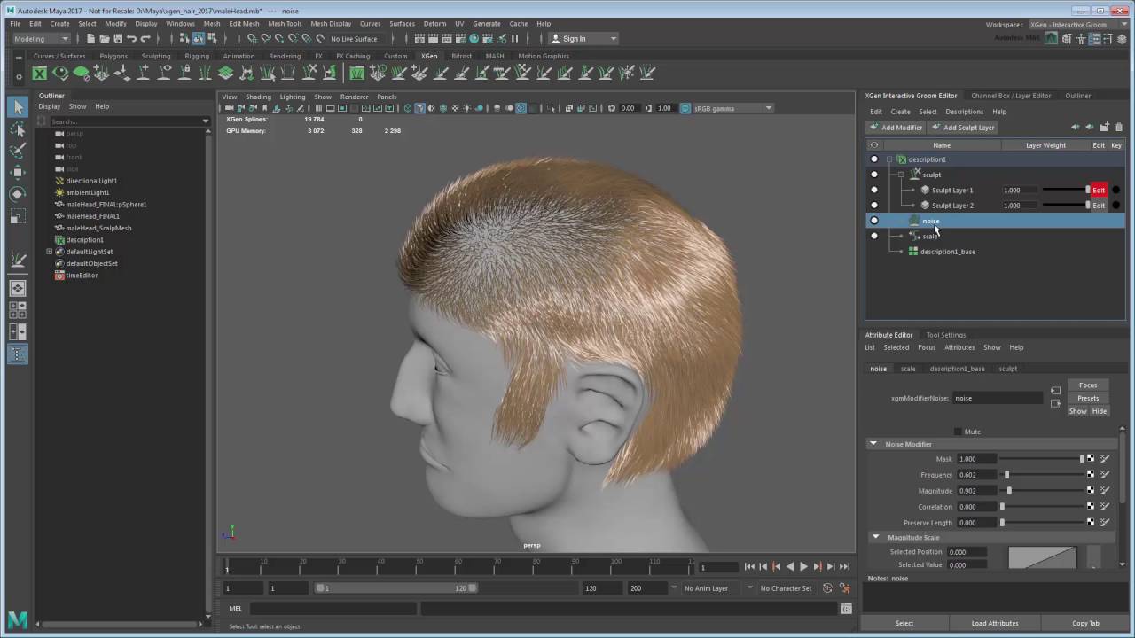Click the go-to-input connection icon

tap(1055, 391)
